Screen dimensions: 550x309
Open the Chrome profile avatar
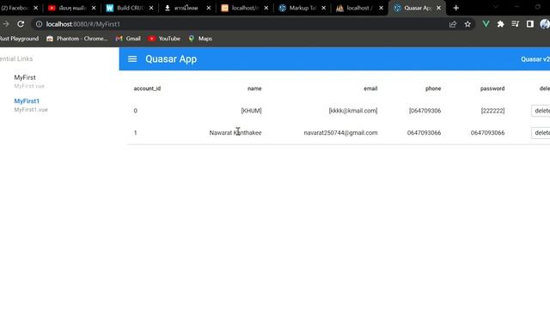tap(545, 24)
